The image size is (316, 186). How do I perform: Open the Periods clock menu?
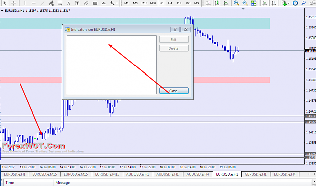click(295, 3)
